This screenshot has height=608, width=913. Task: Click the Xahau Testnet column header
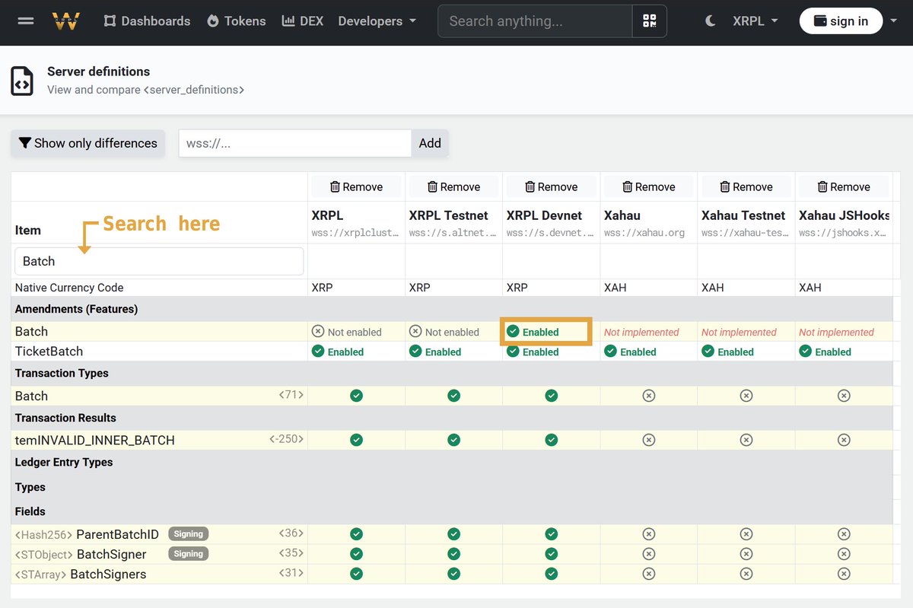point(743,215)
